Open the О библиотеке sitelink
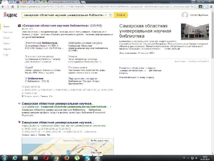The image size is (214, 161). [34, 79]
